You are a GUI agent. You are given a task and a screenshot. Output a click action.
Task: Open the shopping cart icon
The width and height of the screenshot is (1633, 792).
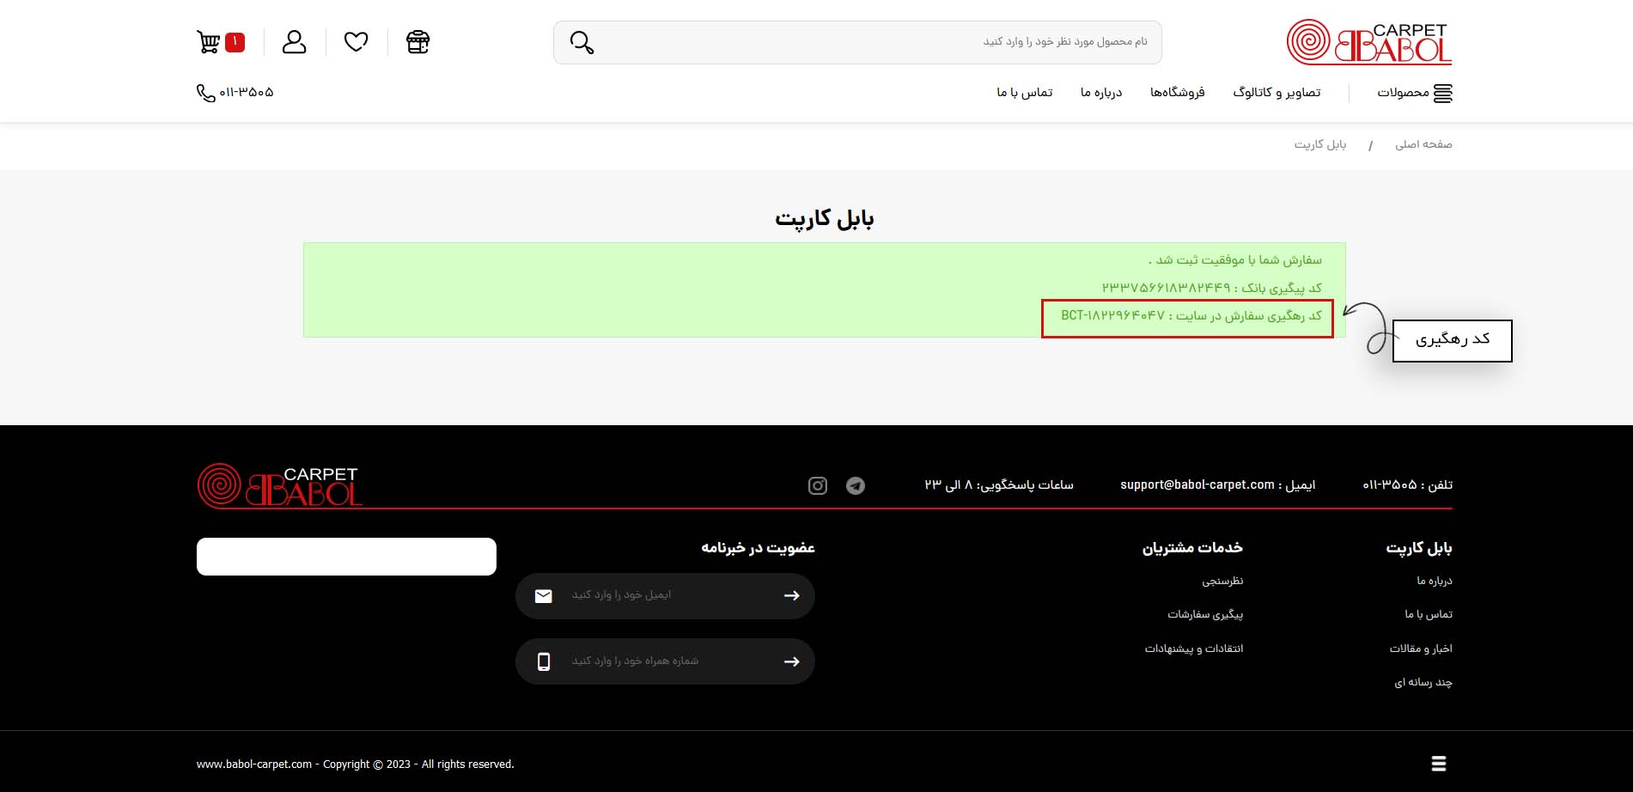pyautogui.click(x=209, y=42)
